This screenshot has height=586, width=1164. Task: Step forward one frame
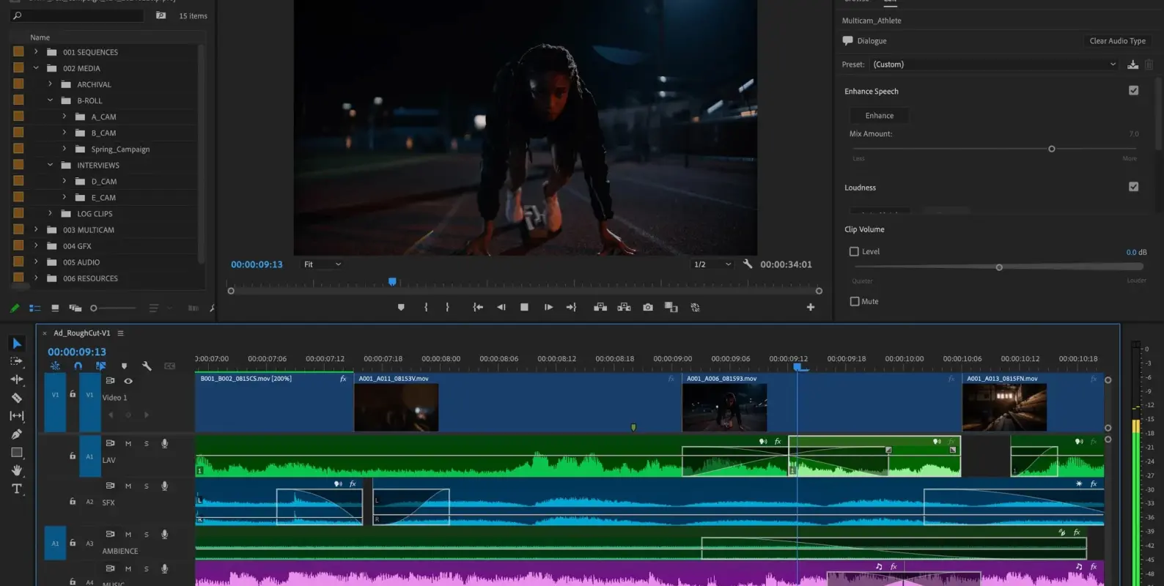tap(548, 308)
